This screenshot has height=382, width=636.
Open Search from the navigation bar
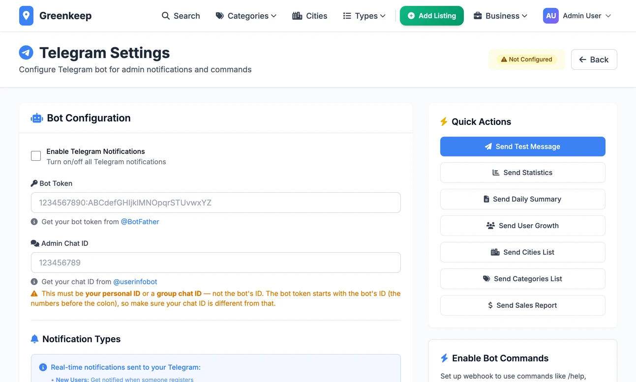(x=181, y=16)
